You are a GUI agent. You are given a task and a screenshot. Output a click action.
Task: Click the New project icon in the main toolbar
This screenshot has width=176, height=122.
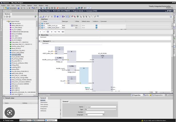click(x=3, y=8)
